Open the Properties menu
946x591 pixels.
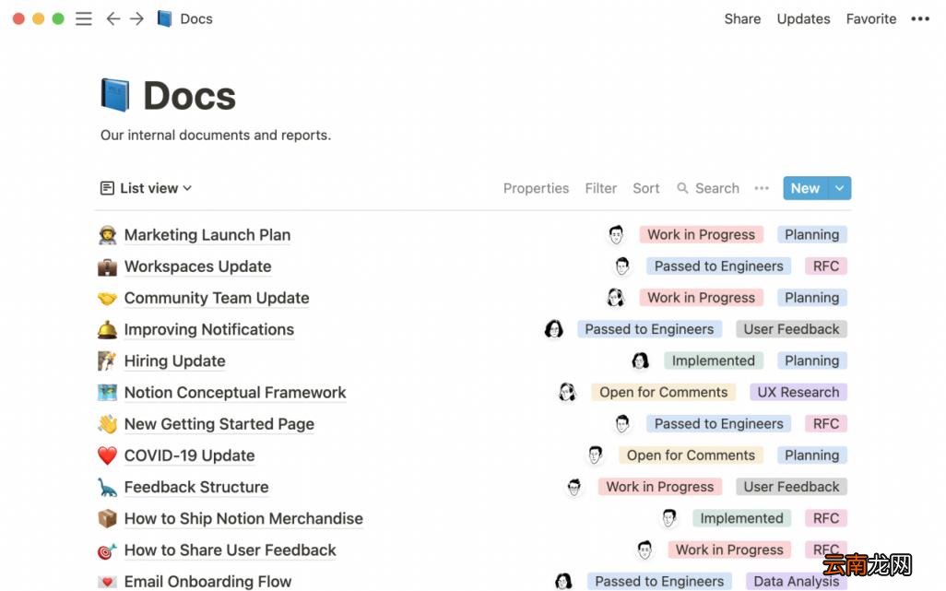pos(536,188)
